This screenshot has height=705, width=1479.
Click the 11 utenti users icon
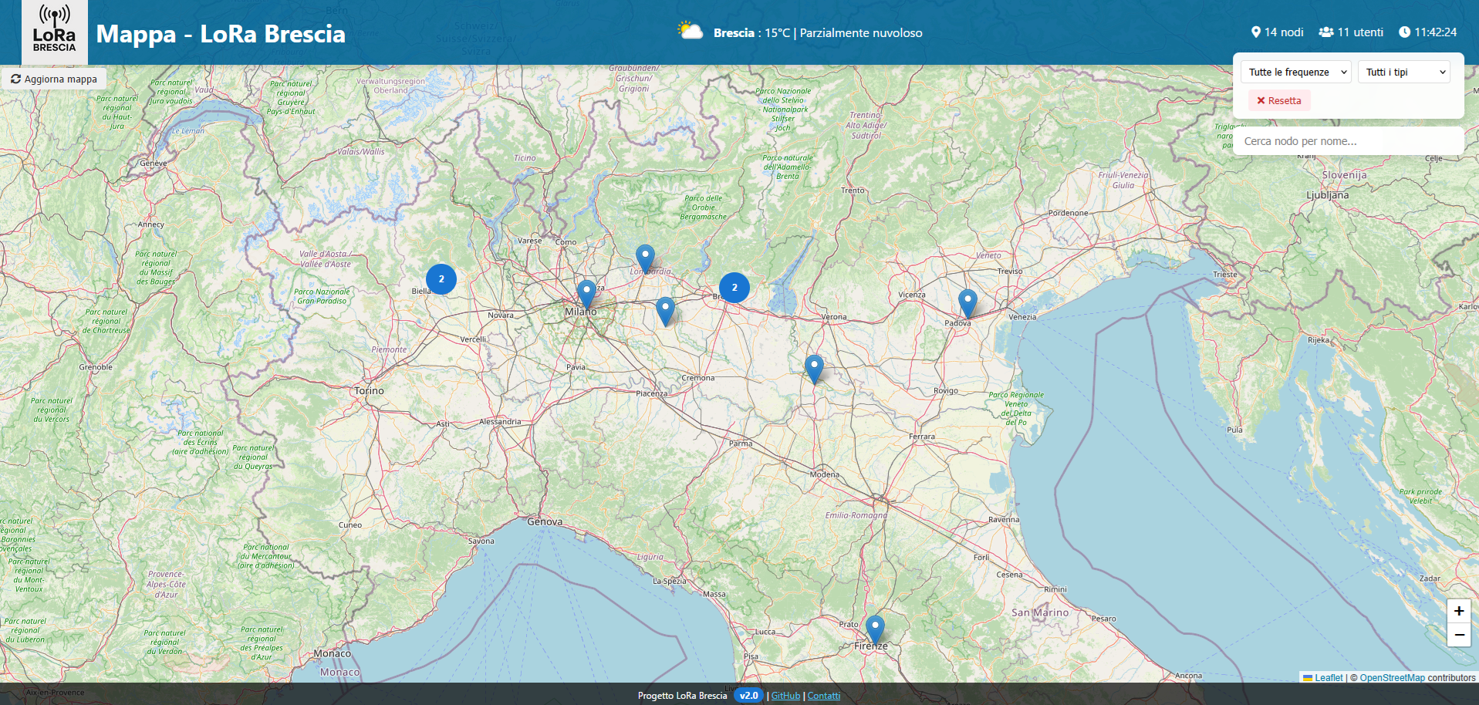point(1326,32)
